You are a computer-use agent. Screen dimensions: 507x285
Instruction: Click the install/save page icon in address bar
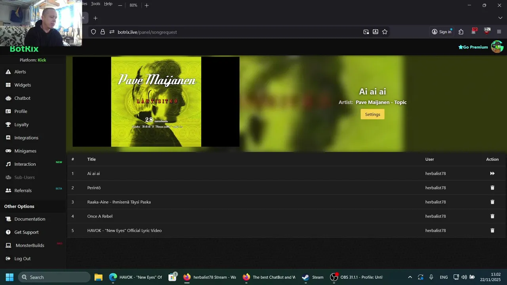click(375, 32)
